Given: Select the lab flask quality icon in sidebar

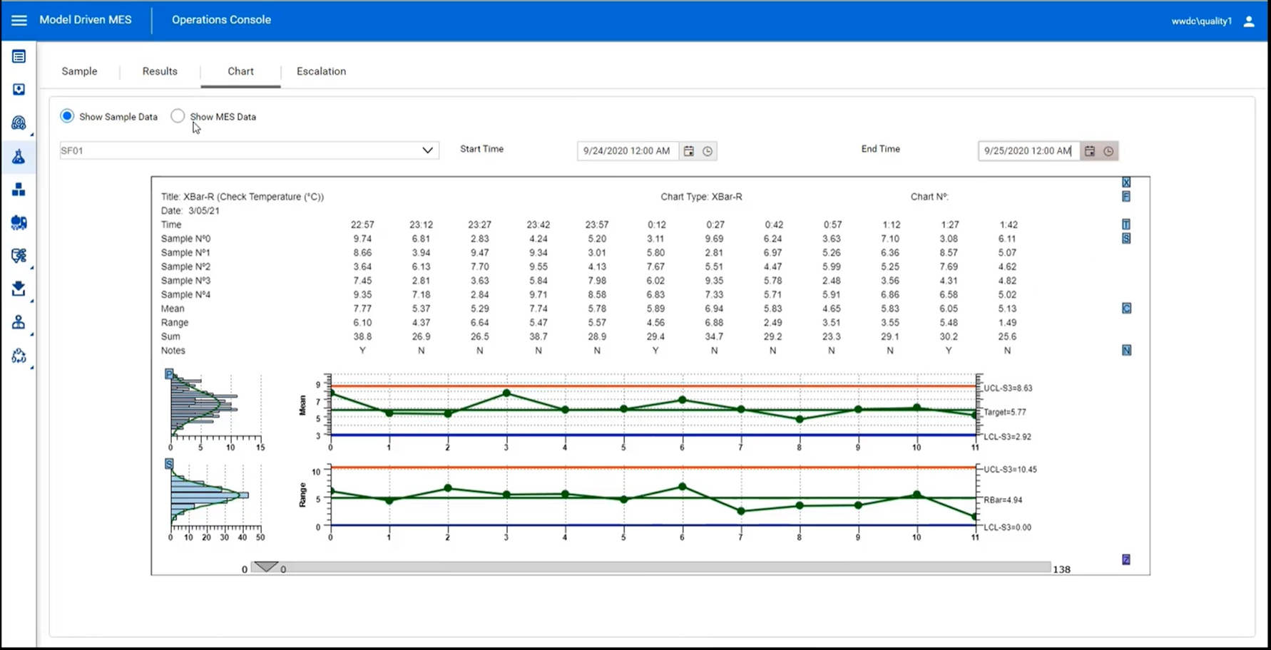Looking at the screenshot, I should coord(19,156).
